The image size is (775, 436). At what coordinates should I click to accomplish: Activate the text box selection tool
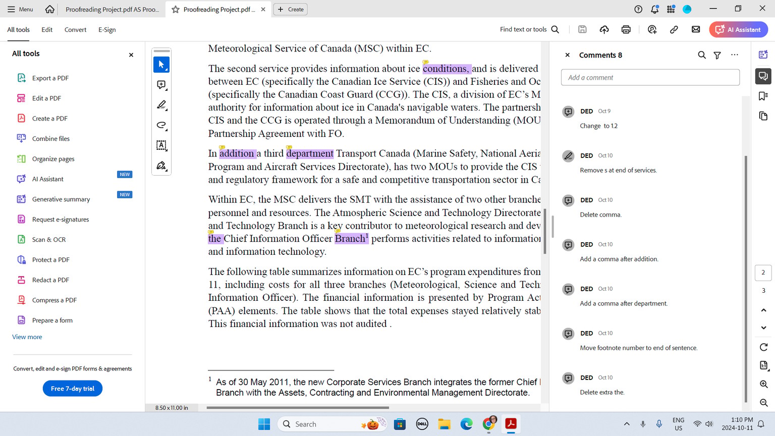(x=161, y=145)
